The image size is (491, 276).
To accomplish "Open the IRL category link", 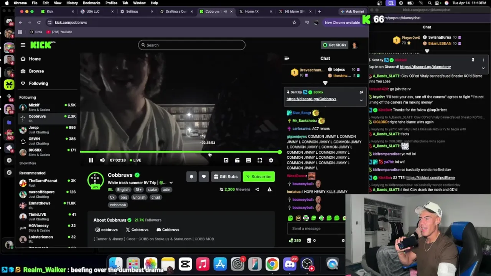I will point(110,190).
